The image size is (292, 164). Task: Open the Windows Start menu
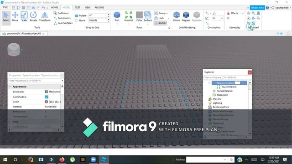pyautogui.click(x=5, y=159)
